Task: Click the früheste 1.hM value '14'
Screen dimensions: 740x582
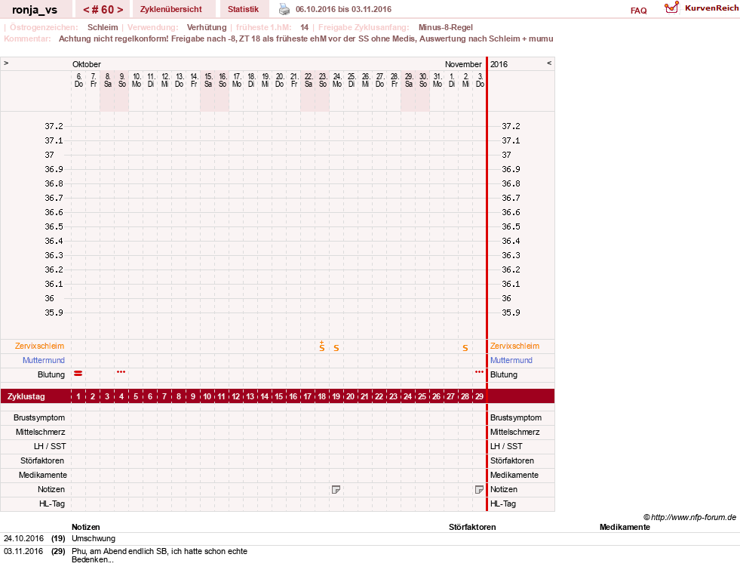Action: (x=305, y=27)
